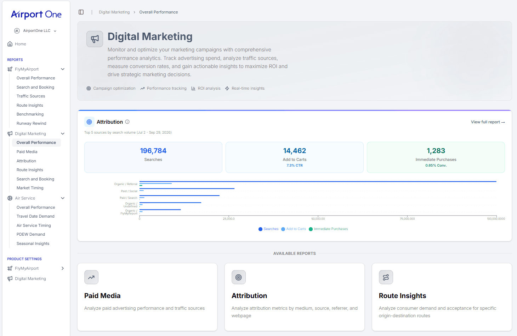The width and height of the screenshot is (517, 336).
Task: Click the plane icon beside FlyMyAirport under Product Settings
Action: [10, 268]
